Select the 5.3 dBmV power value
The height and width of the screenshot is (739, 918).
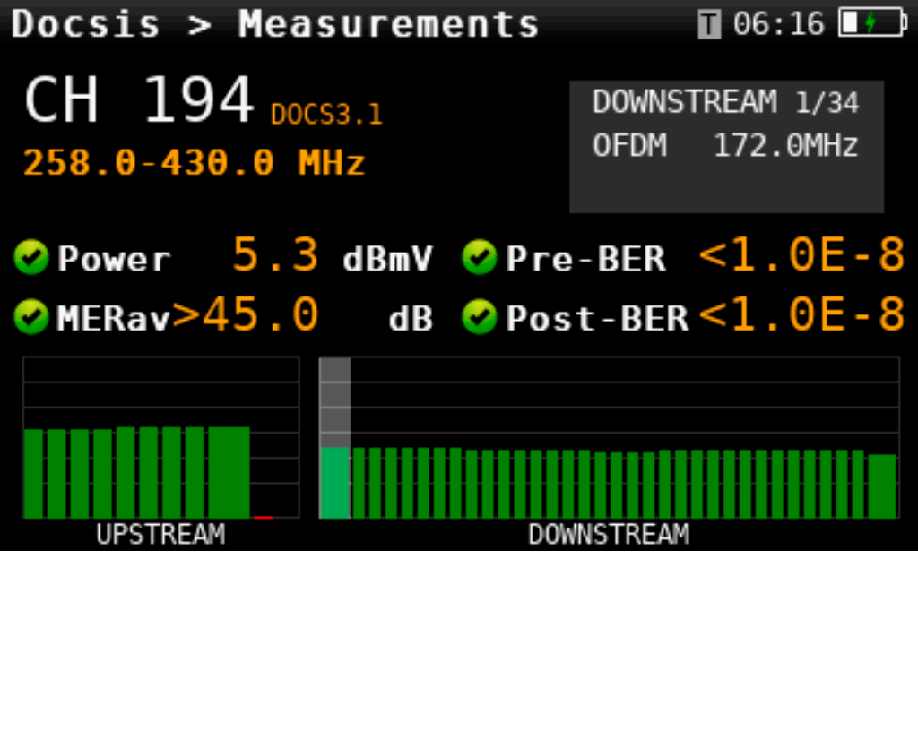(276, 257)
